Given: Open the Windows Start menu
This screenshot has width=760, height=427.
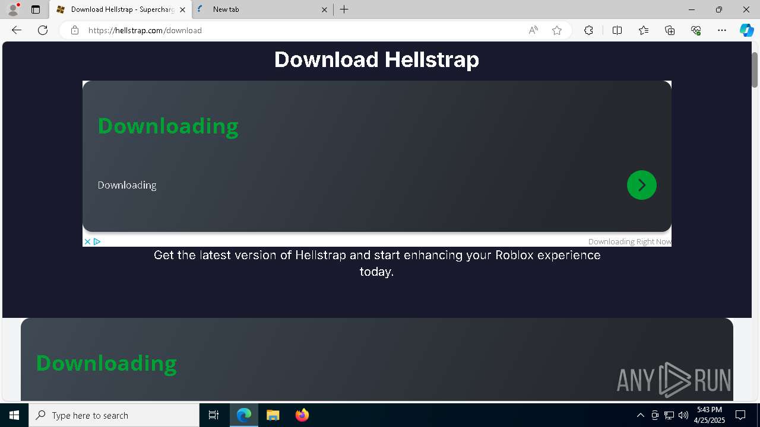Looking at the screenshot, I should 14,415.
